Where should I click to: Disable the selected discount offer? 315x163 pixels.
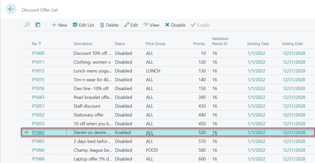(x=175, y=25)
